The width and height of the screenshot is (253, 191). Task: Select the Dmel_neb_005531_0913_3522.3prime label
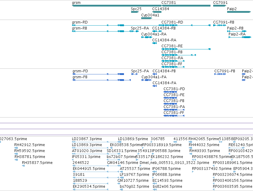pyautogui.click(x=175, y=163)
